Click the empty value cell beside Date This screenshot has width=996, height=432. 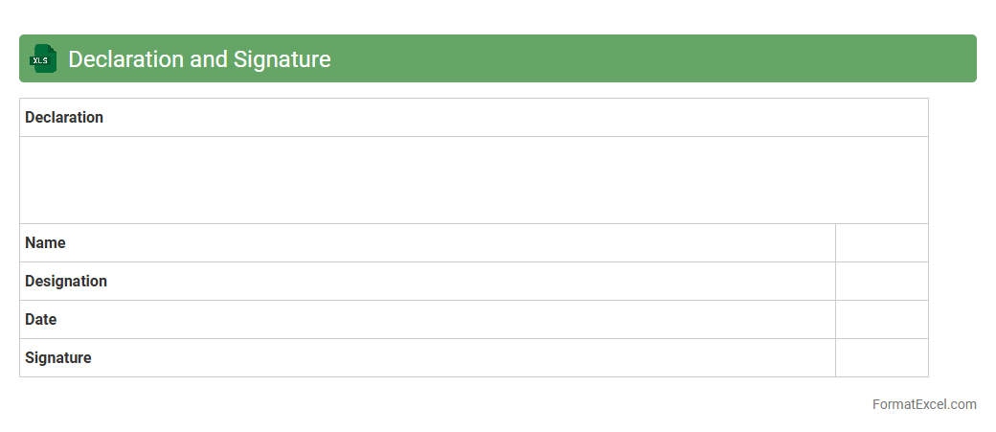(881, 320)
